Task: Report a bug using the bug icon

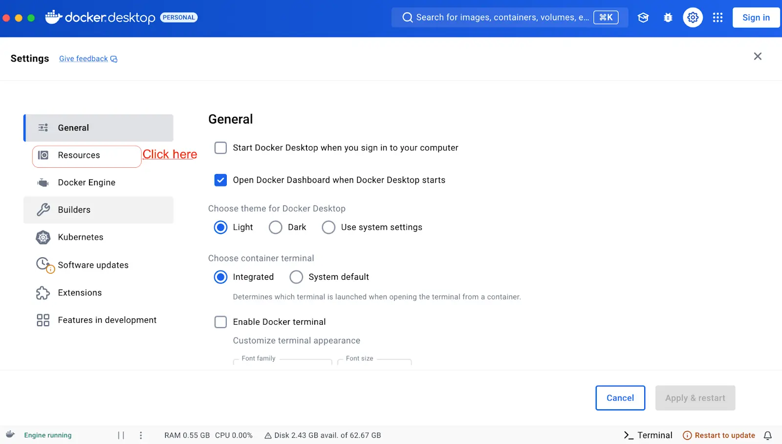Action: [668, 17]
